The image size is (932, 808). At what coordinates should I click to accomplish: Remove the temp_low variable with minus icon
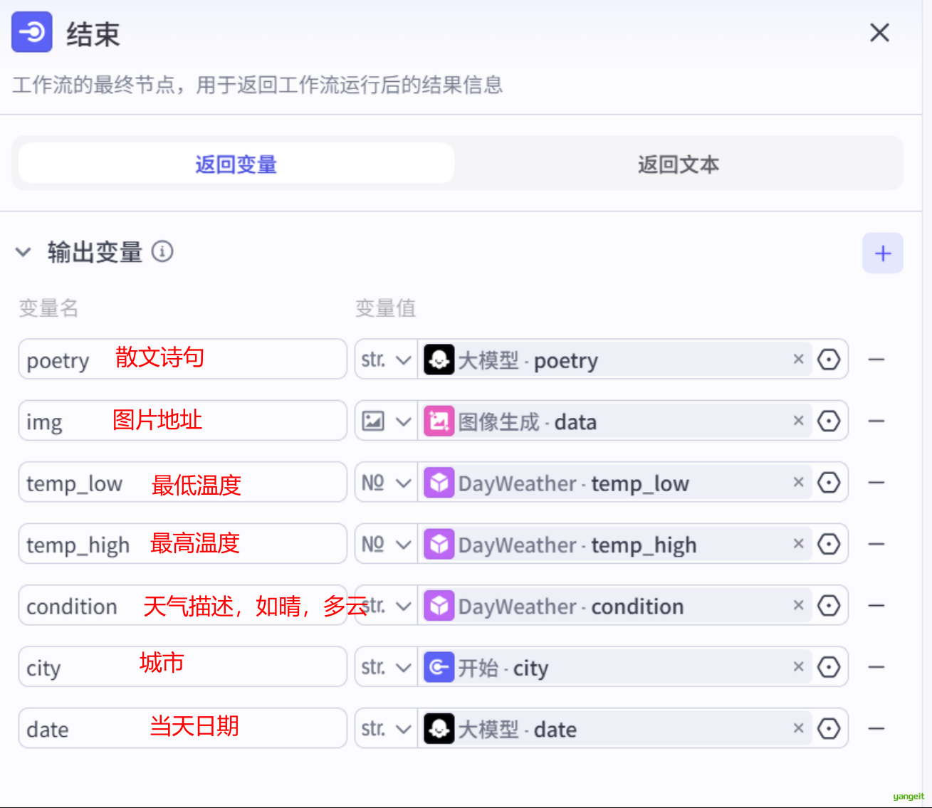[x=876, y=483]
